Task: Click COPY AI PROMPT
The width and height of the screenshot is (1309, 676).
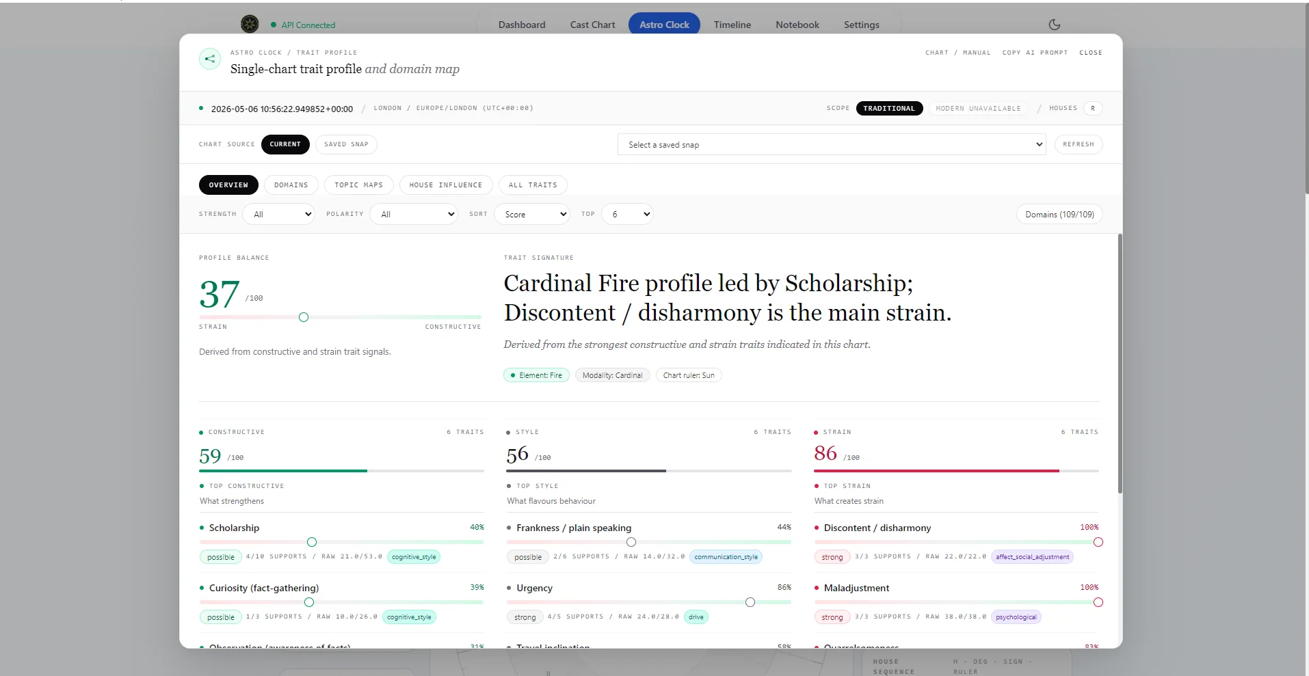Action: pyautogui.click(x=1035, y=53)
